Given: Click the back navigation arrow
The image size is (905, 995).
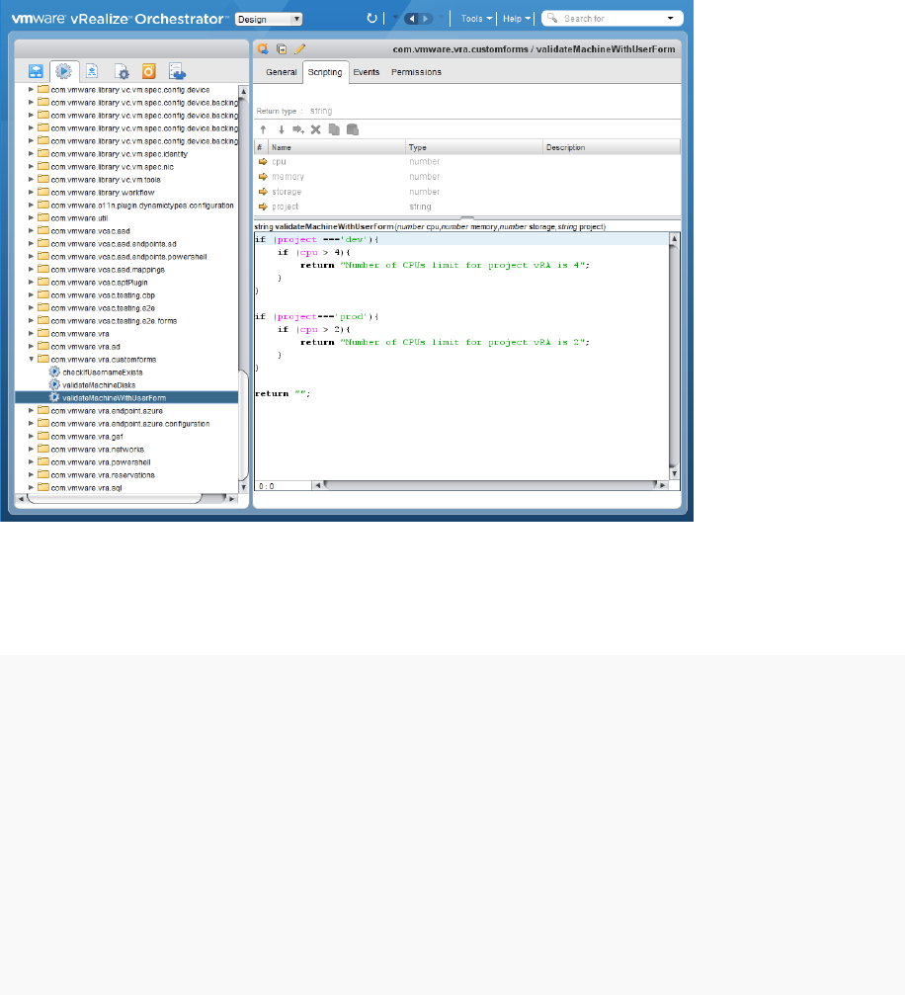Looking at the screenshot, I should 411,19.
